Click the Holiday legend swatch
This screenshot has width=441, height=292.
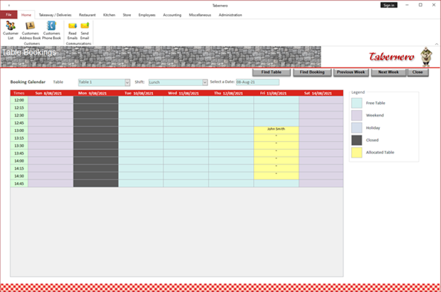(356, 128)
